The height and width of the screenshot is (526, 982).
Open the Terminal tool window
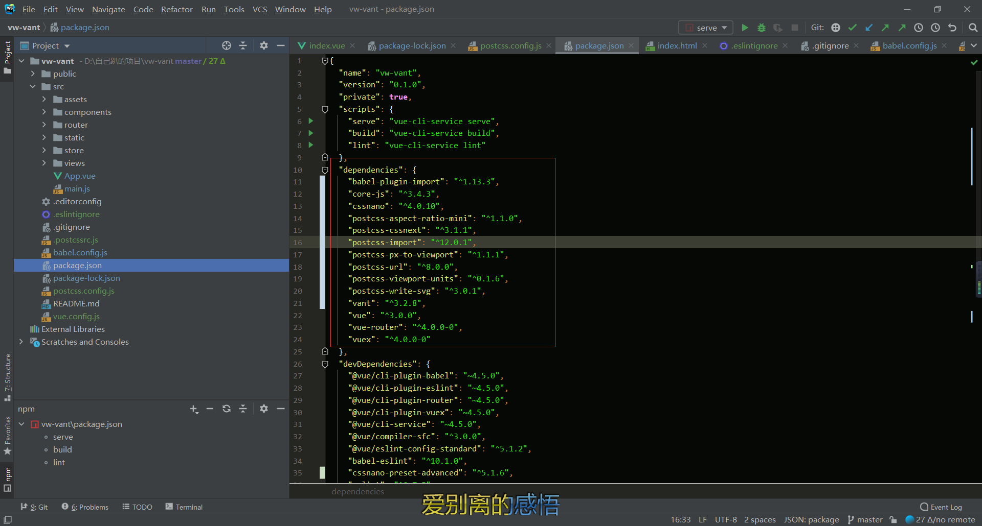coord(184,507)
